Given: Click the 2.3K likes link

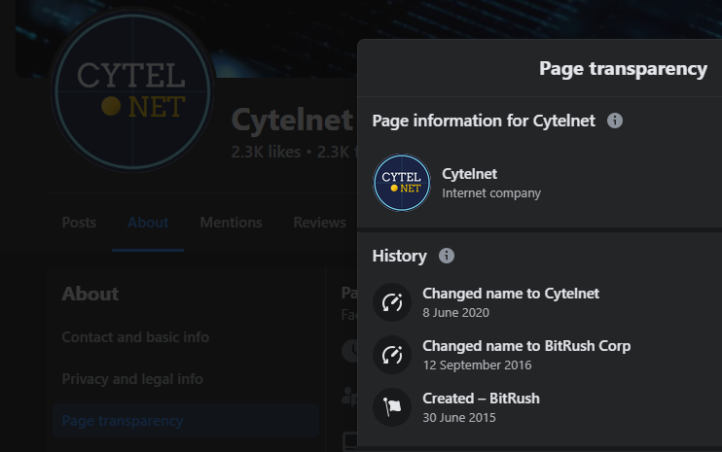Looking at the screenshot, I should (267, 153).
